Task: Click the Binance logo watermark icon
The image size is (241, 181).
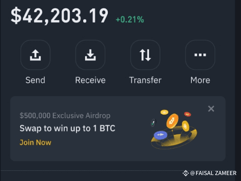Action: (185, 173)
